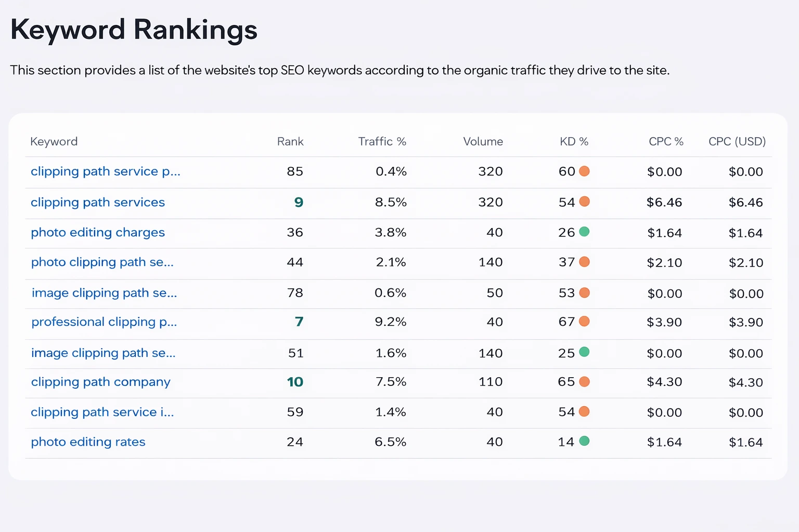Viewport: 799px width, 532px height.
Task: Click the CPC (USD) column header
Action: 737,141
